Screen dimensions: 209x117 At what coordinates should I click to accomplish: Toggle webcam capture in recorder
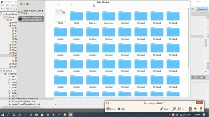pyautogui.click(x=190, y=109)
